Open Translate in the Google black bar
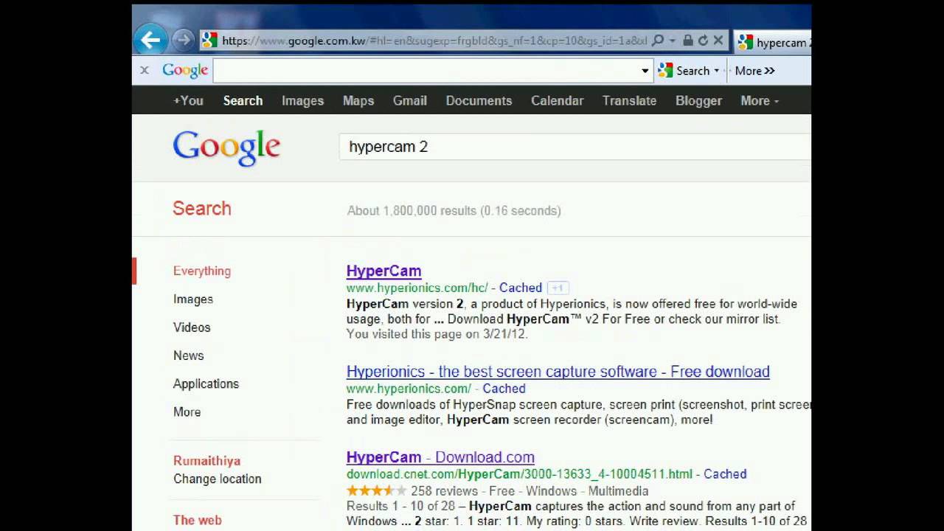944x531 pixels. [629, 100]
